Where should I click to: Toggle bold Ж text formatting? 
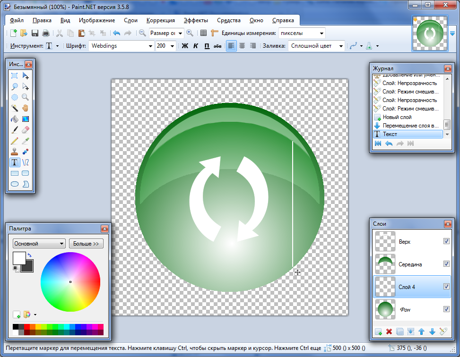point(185,46)
